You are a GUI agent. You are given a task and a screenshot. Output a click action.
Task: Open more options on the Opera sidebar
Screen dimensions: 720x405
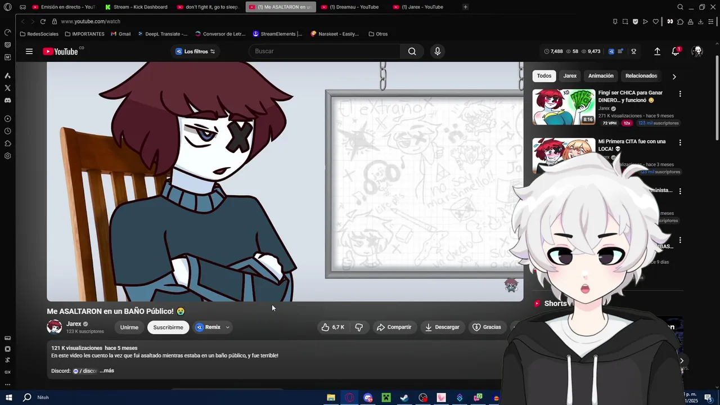tap(7, 385)
